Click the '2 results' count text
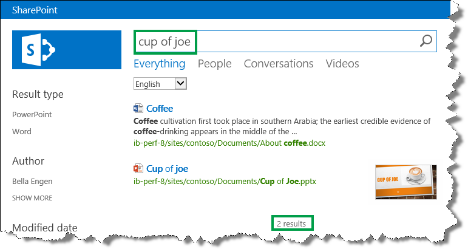 click(291, 223)
